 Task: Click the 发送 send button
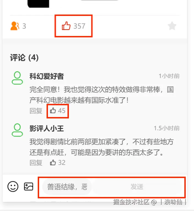point(137,187)
